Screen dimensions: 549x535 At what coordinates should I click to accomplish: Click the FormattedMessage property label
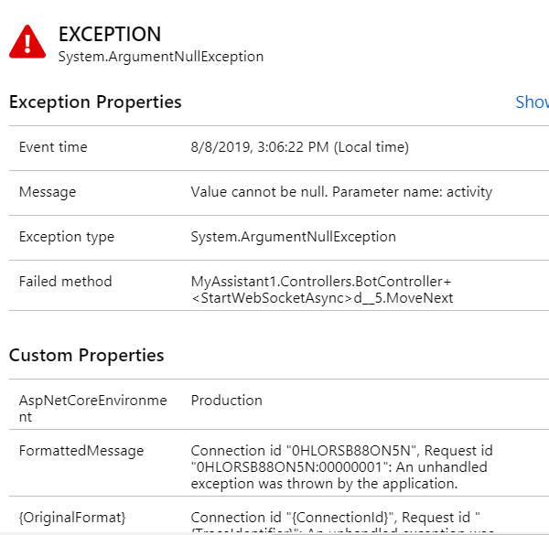(x=81, y=451)
